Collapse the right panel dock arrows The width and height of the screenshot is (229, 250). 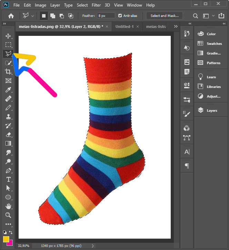click(x=224, y=23)
